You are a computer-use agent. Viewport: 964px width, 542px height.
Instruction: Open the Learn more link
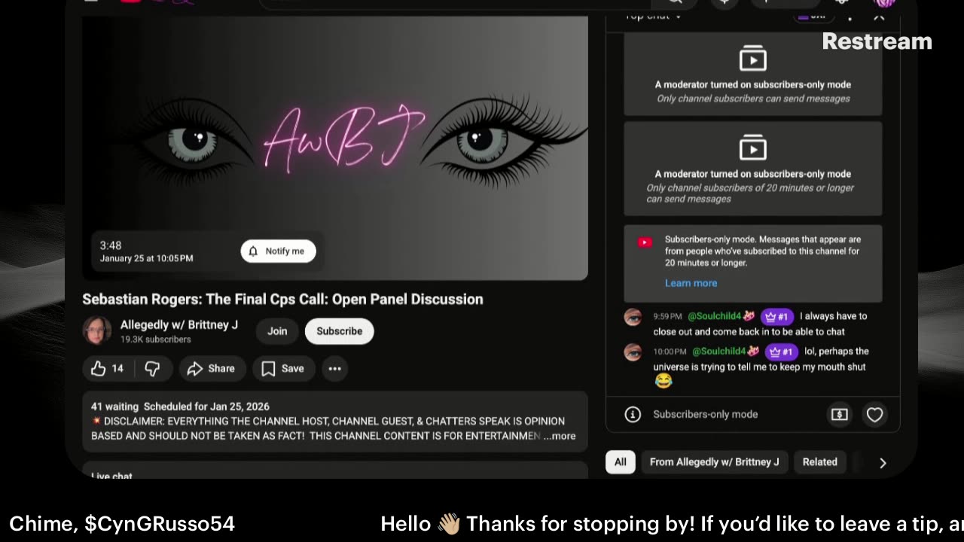tap(691, 283)
